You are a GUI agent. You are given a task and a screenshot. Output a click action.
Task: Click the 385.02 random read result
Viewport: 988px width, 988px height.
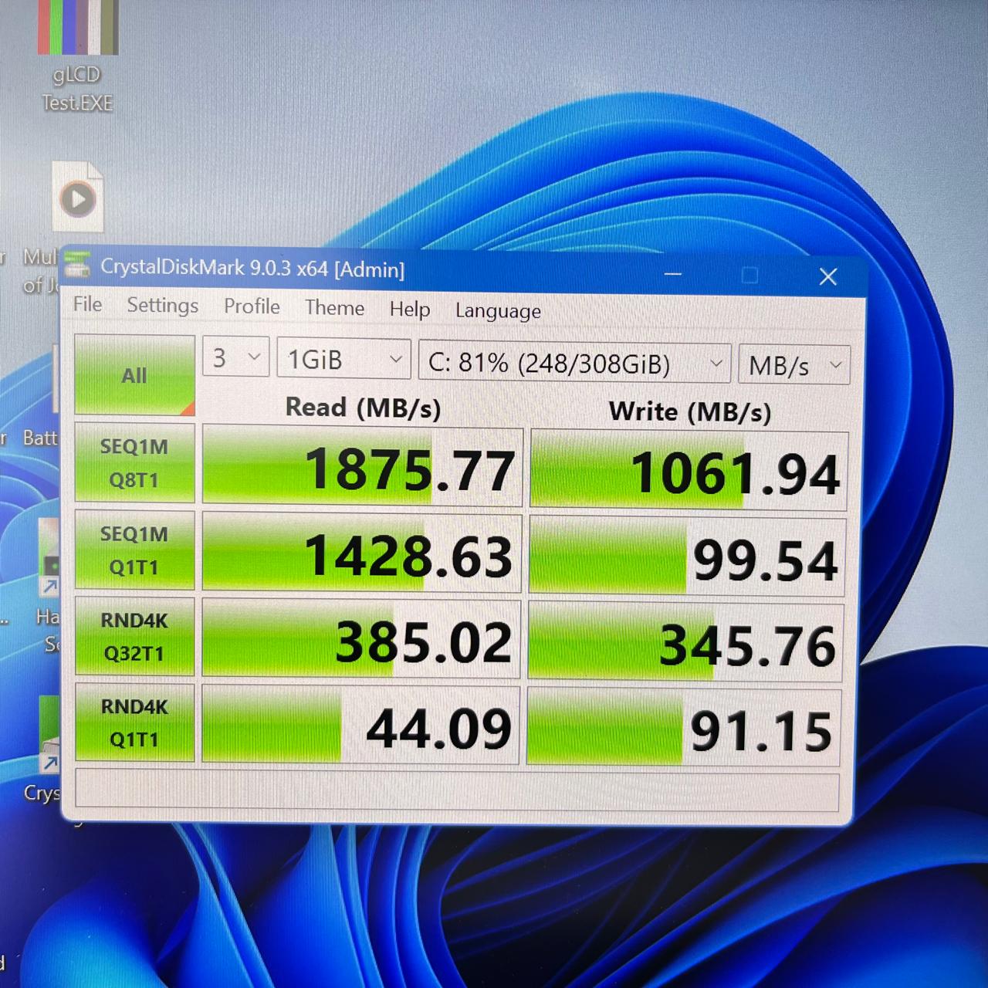(x=361, y=640)
